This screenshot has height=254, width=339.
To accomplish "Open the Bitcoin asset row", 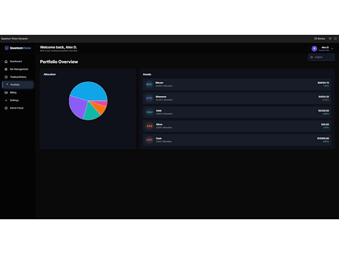I will (x=237, y=85).
